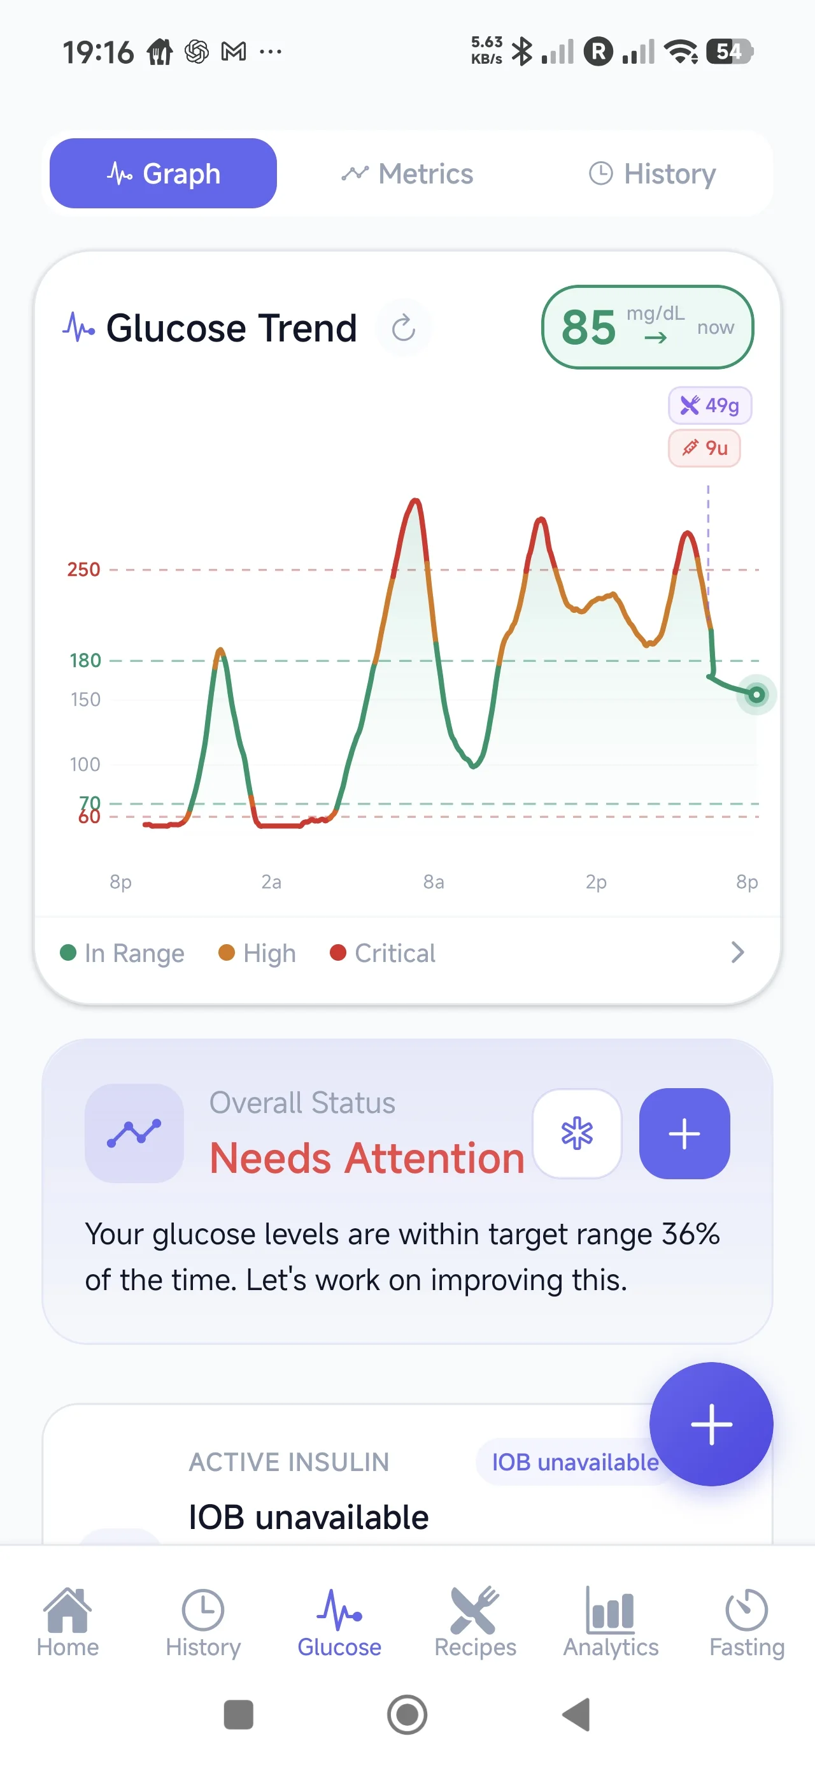Go to Home in the bottom navigation

pos(67,1621)
